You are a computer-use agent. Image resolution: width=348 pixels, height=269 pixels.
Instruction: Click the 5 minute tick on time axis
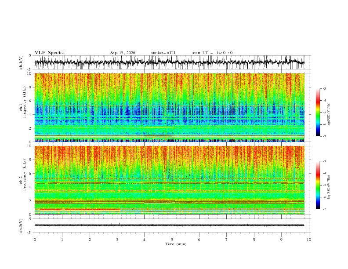point(172,240)
